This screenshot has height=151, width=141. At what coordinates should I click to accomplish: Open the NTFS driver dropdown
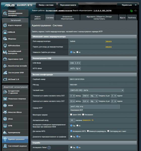point(75,68)
